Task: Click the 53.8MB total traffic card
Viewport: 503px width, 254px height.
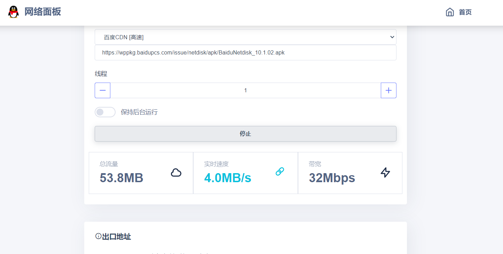Action: pos(141,173)
